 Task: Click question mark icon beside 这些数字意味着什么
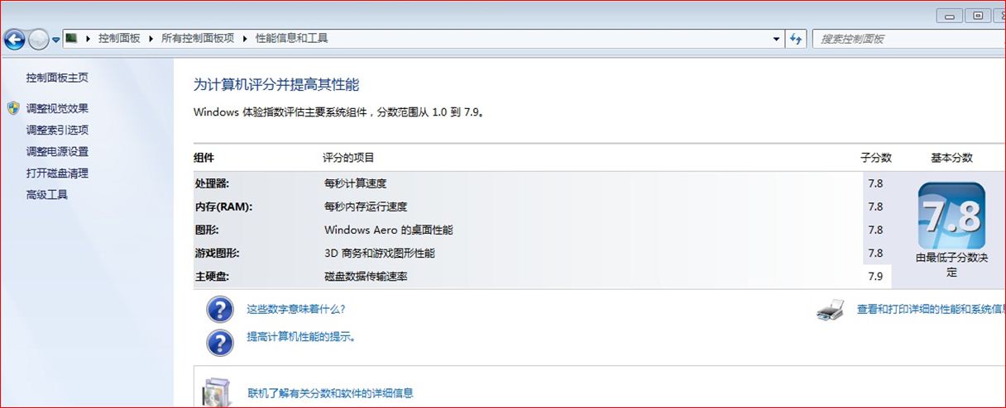point(219,310)
